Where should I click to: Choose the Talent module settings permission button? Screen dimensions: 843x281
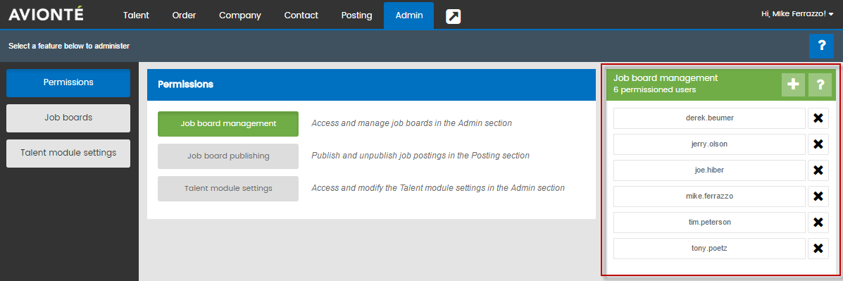tap(228, 189)
